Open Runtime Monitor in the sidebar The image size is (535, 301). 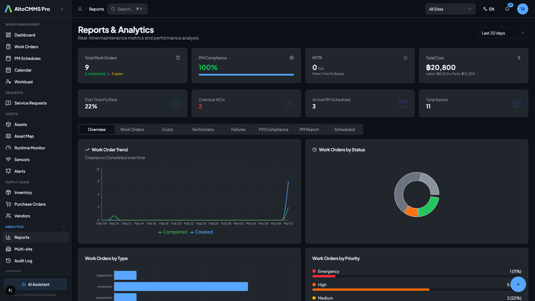click(x=30, y=148)
